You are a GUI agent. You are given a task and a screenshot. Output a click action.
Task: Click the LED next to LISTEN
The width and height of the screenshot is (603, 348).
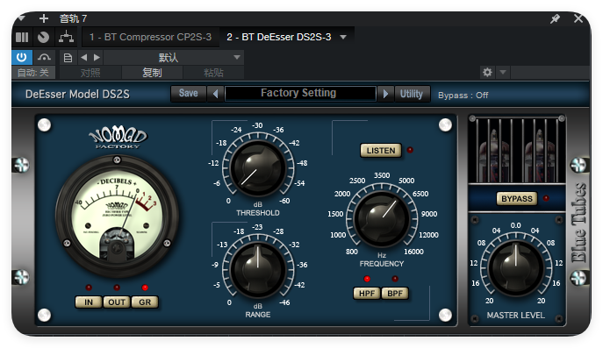[x=410, y=150]
